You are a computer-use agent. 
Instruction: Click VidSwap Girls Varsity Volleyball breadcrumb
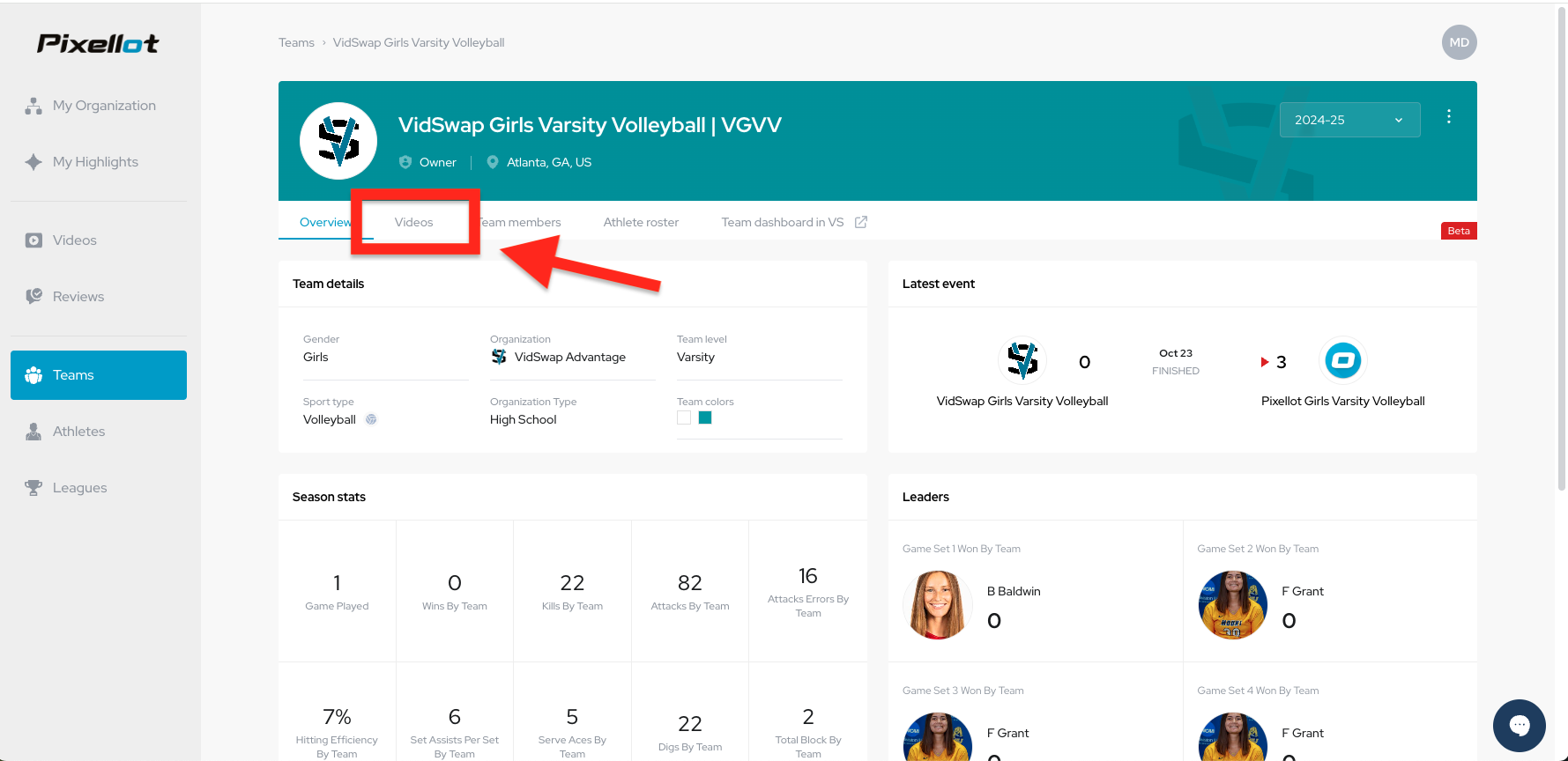(x=419, y=42)
